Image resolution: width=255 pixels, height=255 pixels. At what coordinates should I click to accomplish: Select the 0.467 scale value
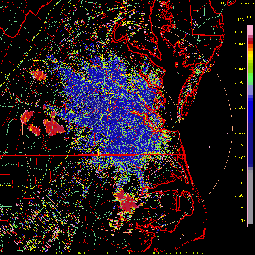[240, 158]
